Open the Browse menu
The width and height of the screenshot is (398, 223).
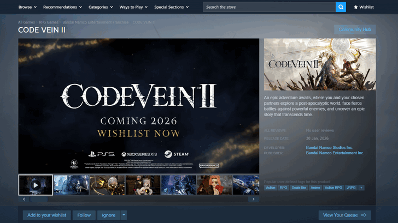[x=27, y=7]
